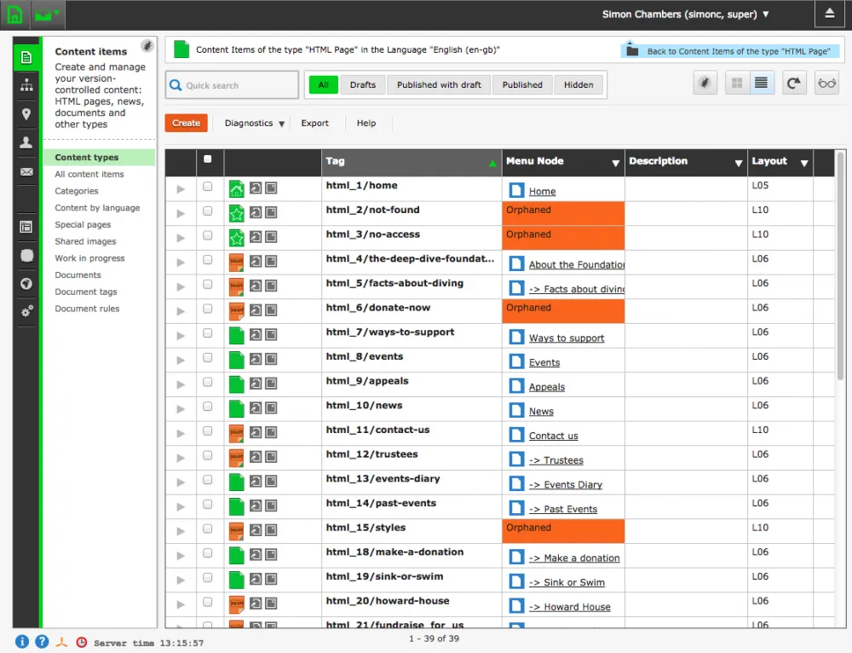Switch to the Drafts filter tab
This screenshot has width=852, height=653.
pos(363,85)
